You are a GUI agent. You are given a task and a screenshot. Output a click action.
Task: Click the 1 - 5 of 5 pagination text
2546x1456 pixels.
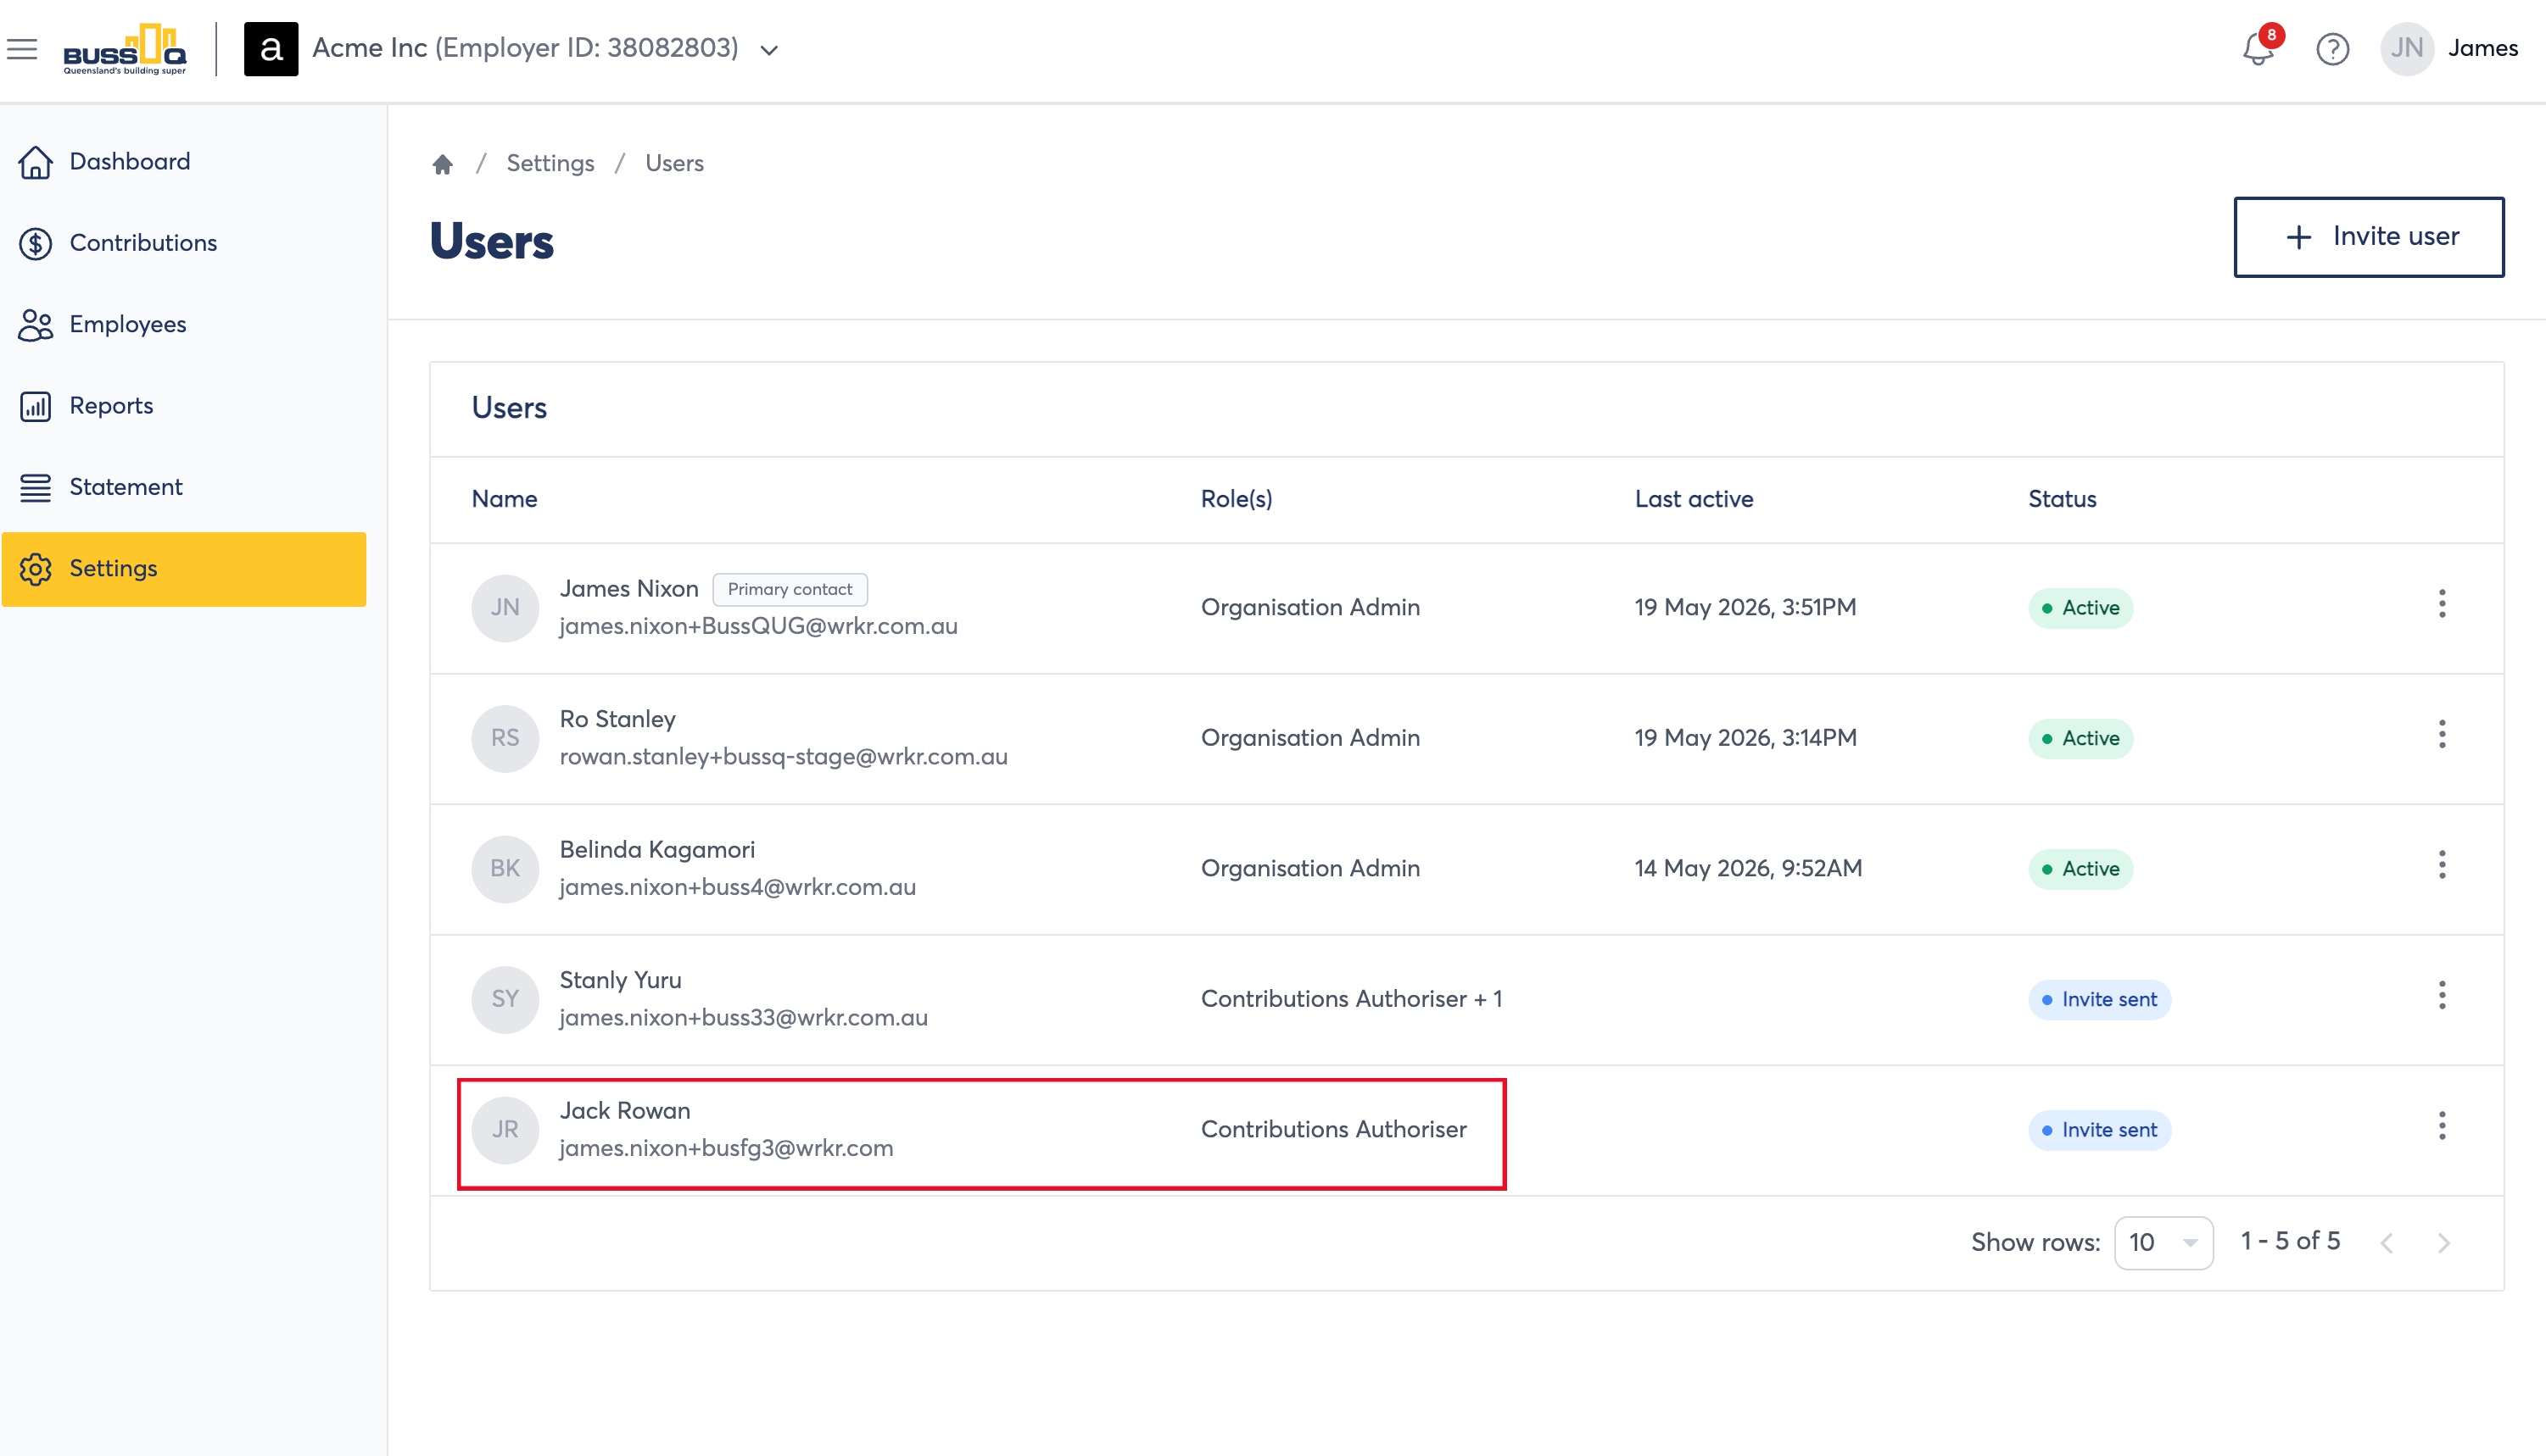click(2290, 1241)
